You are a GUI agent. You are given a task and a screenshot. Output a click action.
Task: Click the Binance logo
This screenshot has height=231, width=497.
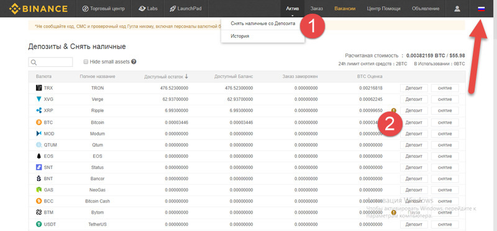pyautogui.click(x=39, y=9)
